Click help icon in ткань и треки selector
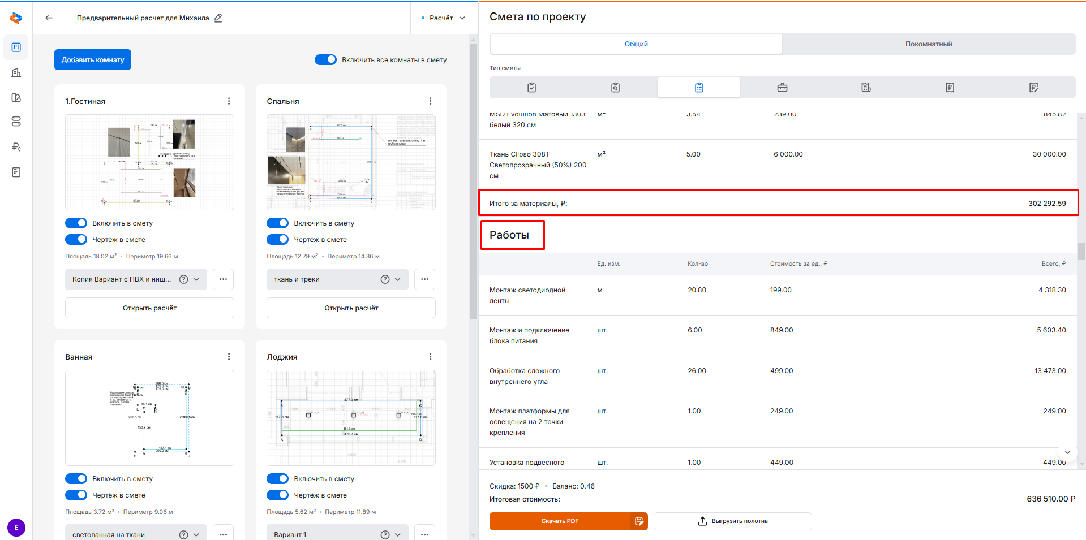This screenshot has height=540, width=1086. (385, 279)
